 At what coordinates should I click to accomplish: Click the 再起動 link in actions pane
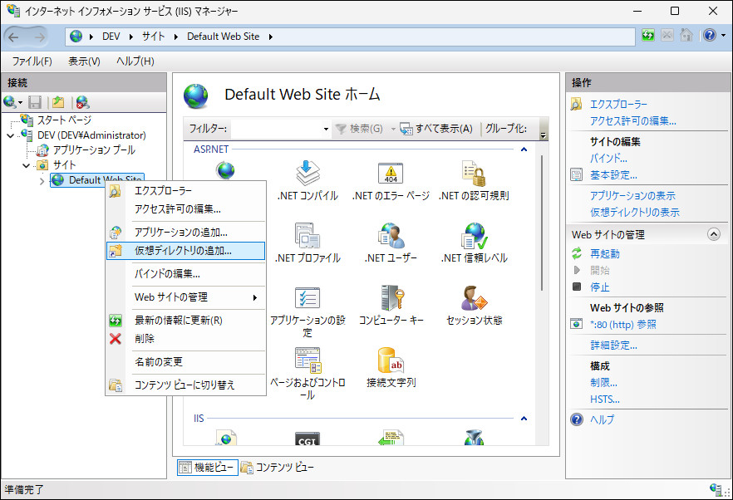coord(604,254)
